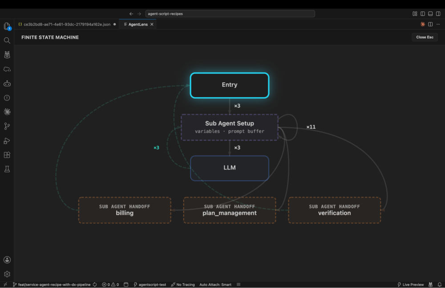Click the orange starburst editor action icon

(423, 24)
